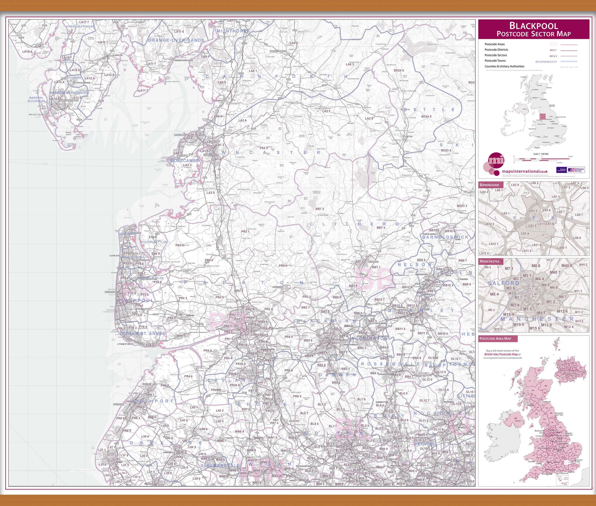The image size is (596, 506).
Task: Click the 'BD23 4' sector label
Action: pyautogui.click(x=446, y=150)
